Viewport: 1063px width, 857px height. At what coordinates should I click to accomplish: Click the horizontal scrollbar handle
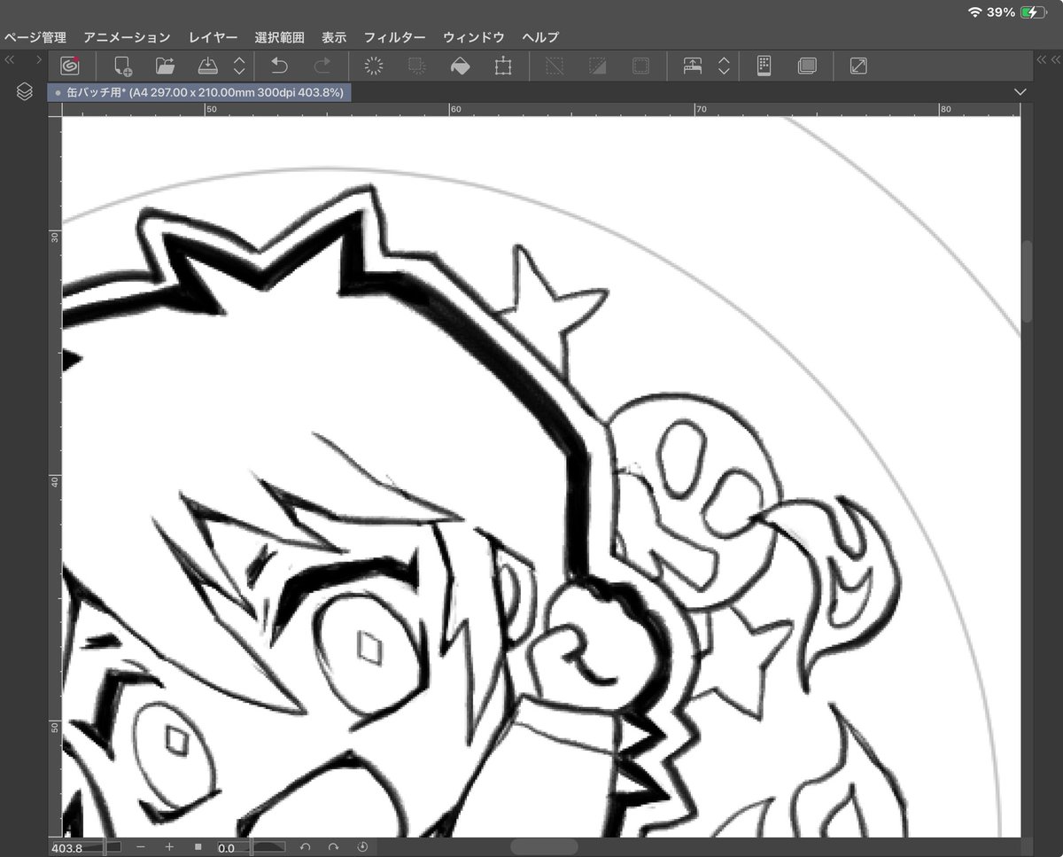point(543,848)
